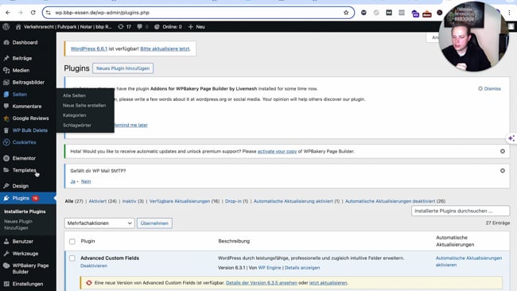Click the browser forward arrow
The width and height of the screenshot is (517, 291).
(21, 13)
